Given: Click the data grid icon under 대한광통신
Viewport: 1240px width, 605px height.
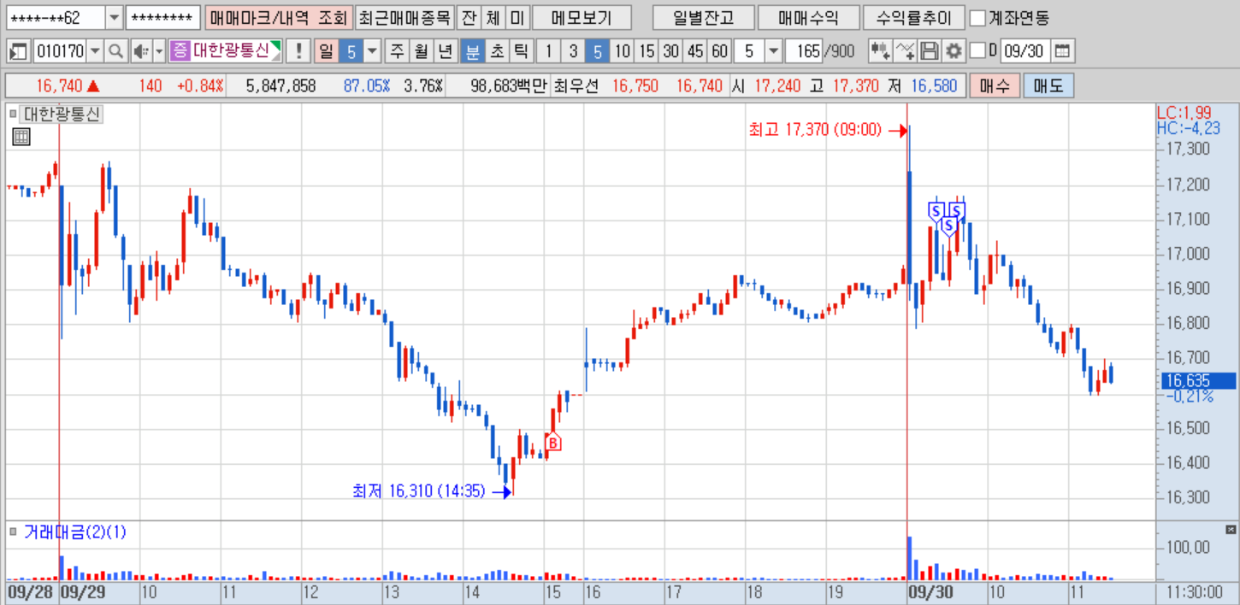Looking at the screenshot, I should tap(21, 136).
